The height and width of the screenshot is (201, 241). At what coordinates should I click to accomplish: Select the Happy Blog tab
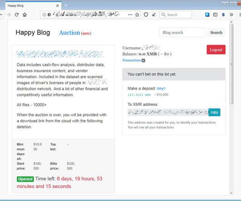(x=31, y=6)
